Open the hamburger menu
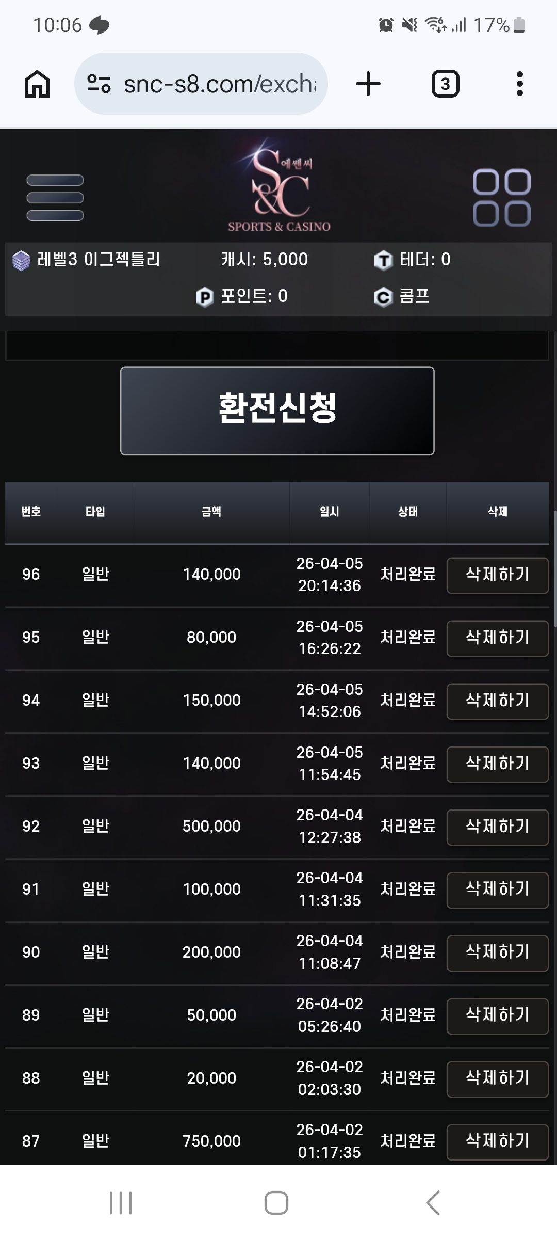The width and height of the screenshot is (557, 1239). tap(55, 198)
